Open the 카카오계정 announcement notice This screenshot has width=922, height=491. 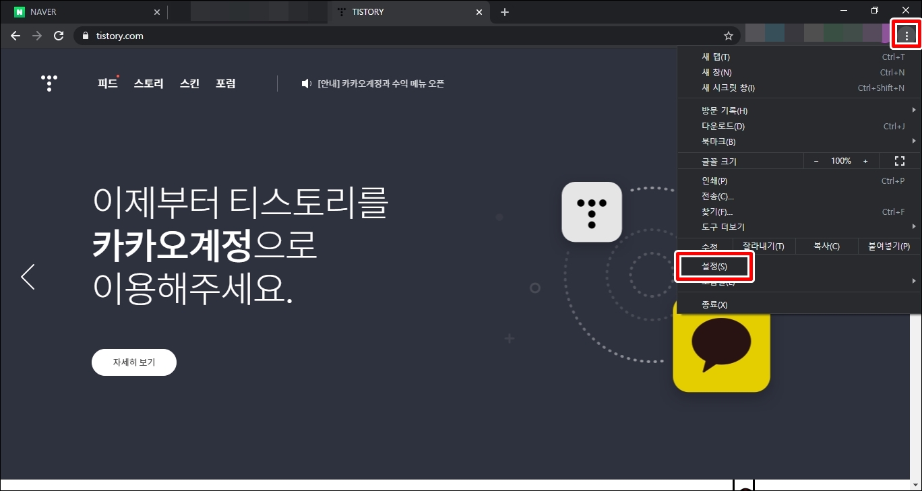(x=381, y=84)
